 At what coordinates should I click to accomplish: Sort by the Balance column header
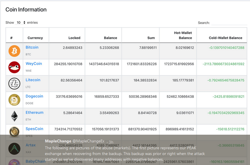coord(111,38)
